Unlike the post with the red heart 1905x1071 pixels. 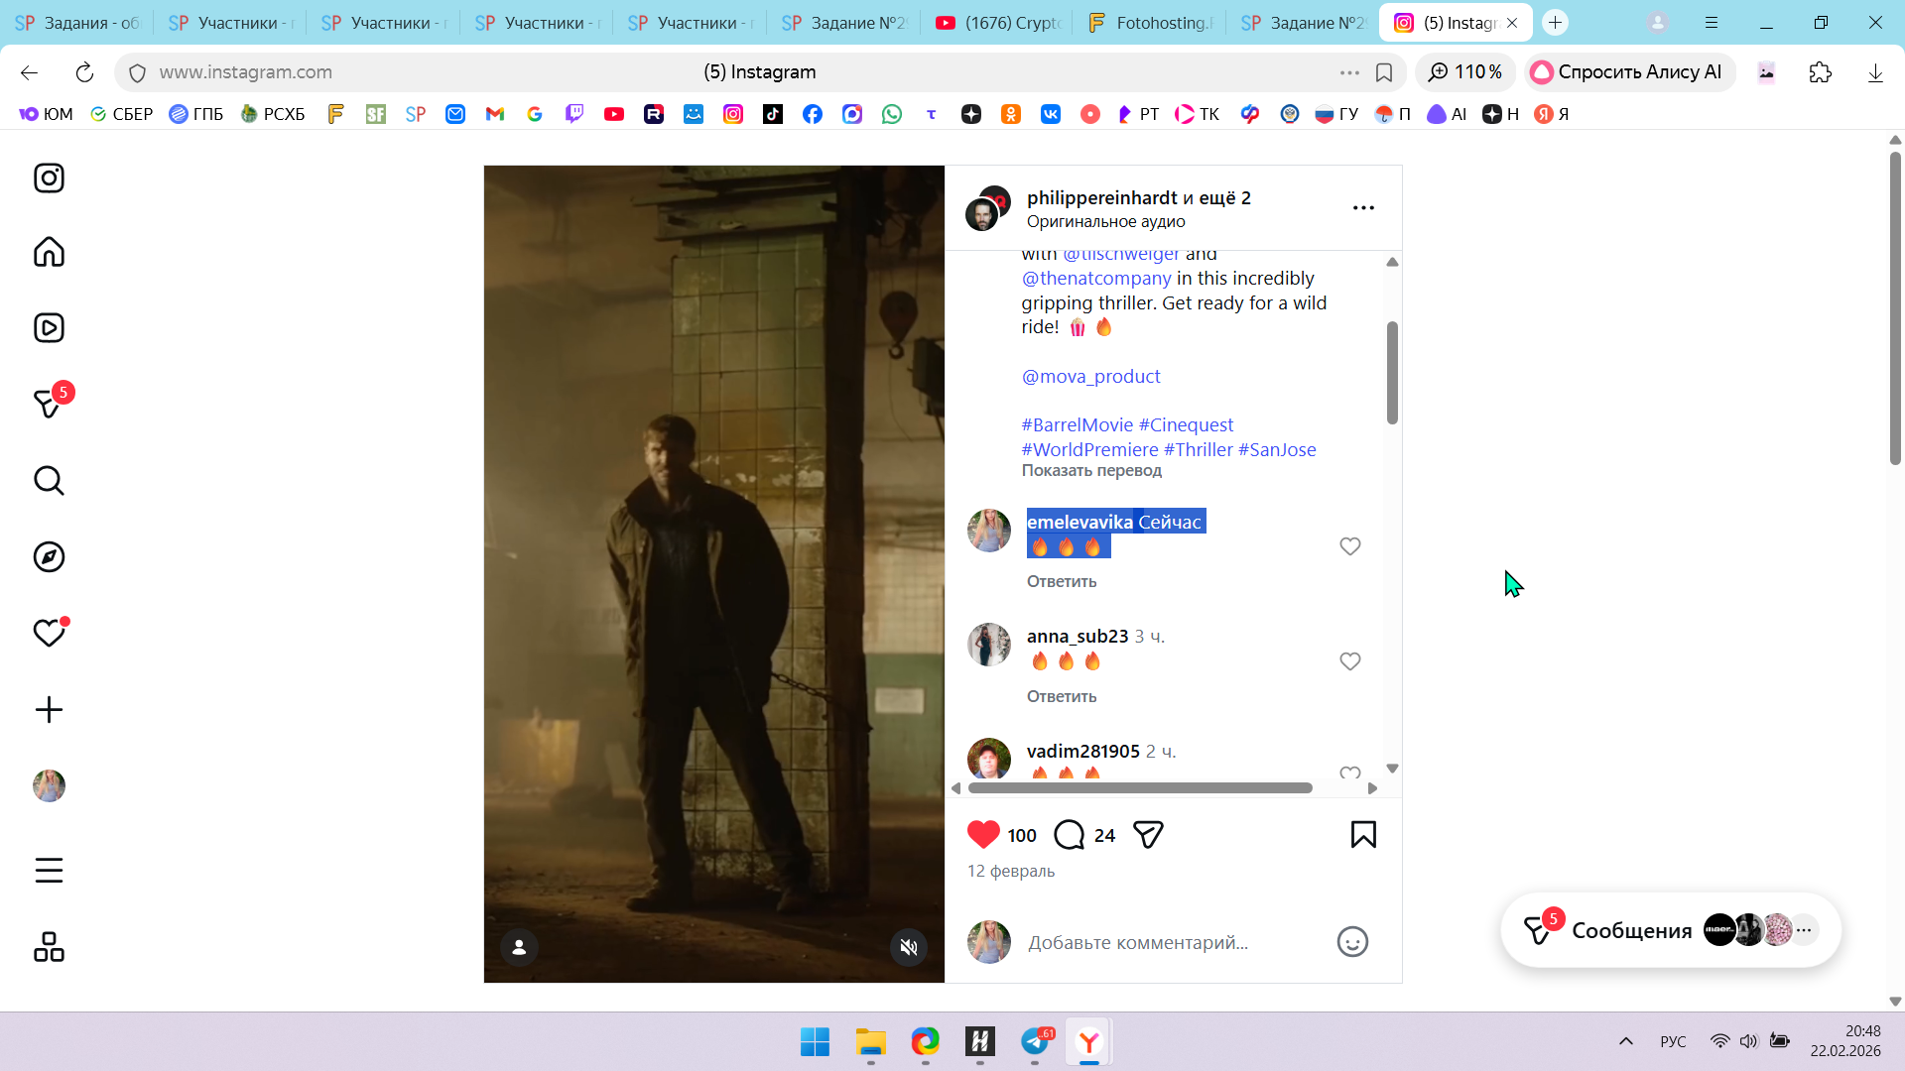pos(983,835)
